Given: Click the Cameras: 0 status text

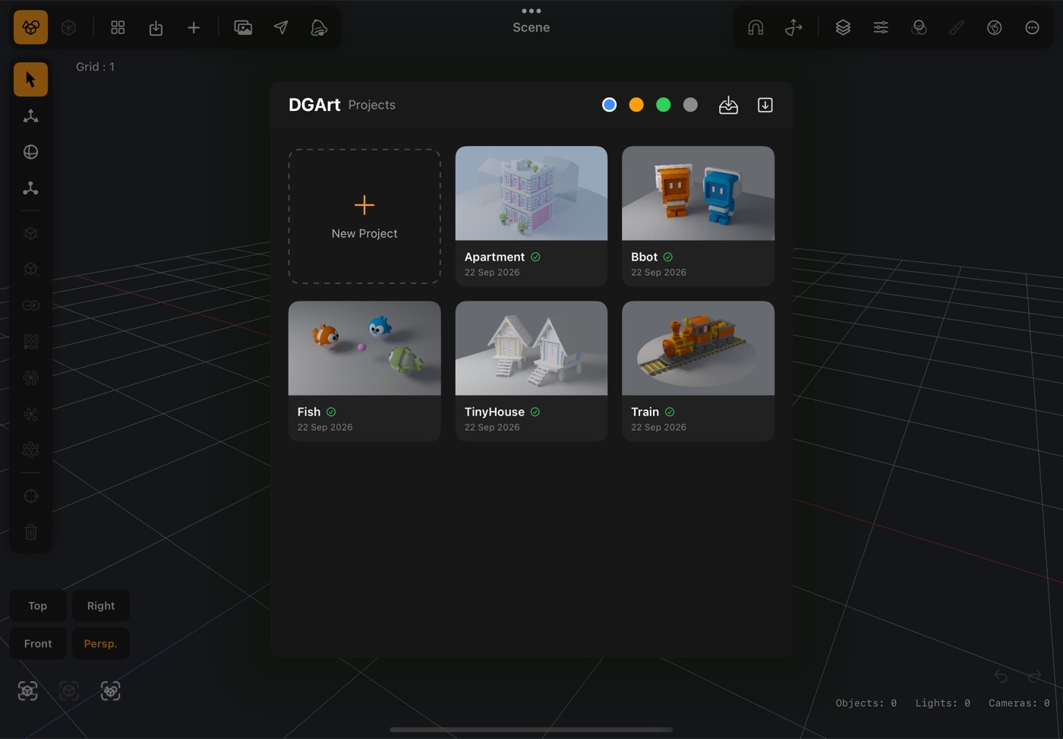Looking at the screenshot, I should point(1019,703).
